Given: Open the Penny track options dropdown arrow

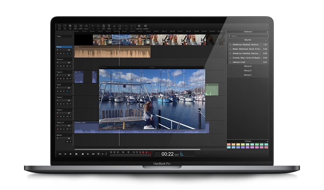Looking at the screenshot, I should point(70,53).
